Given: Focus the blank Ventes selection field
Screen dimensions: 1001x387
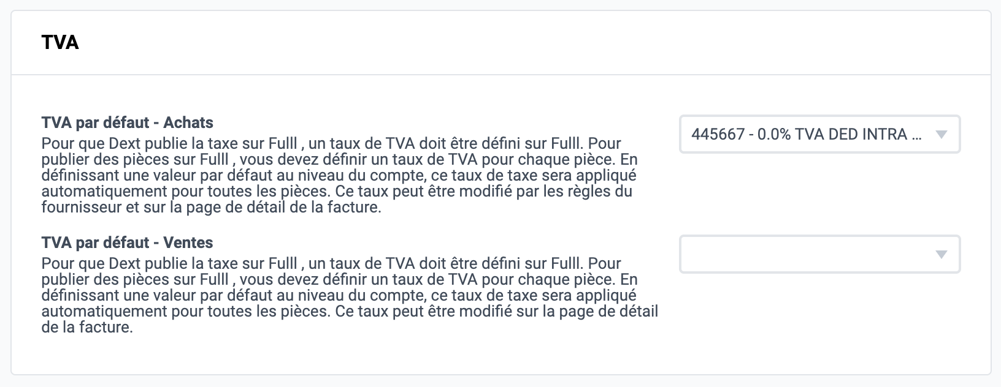Looking at the screenshot, I should pos(819,254).
